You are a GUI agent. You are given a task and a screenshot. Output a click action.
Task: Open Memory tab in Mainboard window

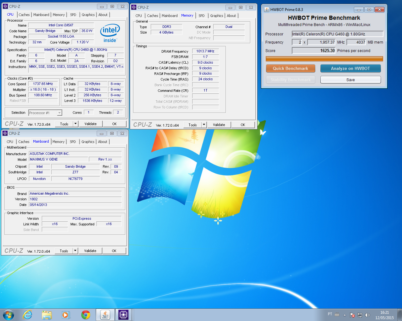(58, 142)
